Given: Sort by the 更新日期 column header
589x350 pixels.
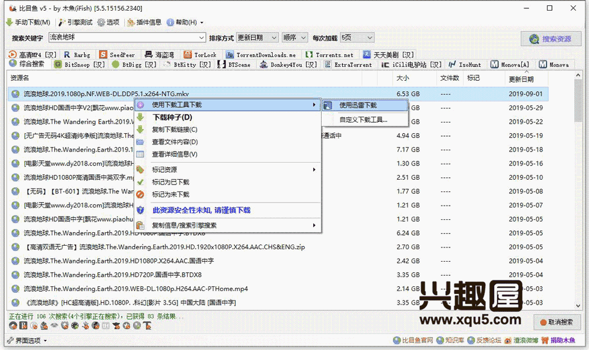Looking at the screenshot, I should pos(526,78).
